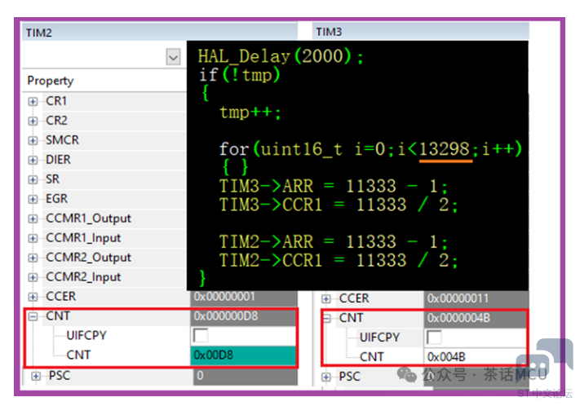
Task: Expand the CCMR1_Output register node
Action: [x=33, y=218]
